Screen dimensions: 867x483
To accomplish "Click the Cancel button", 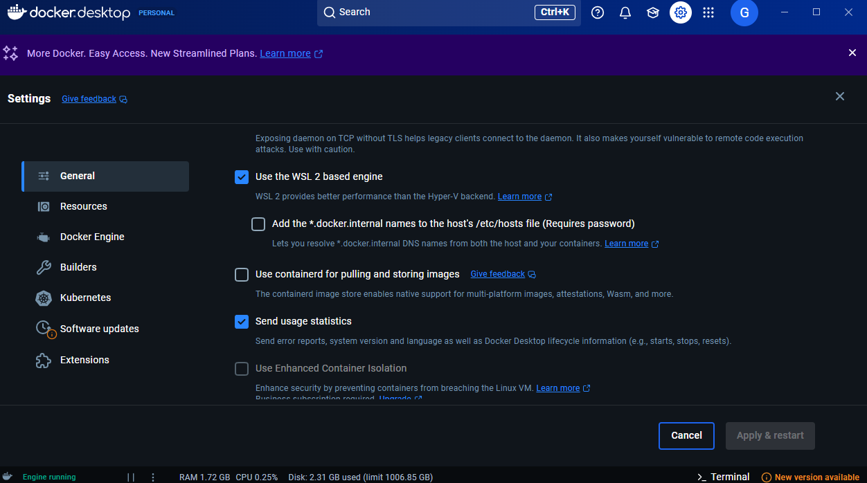I will pos(686,436).
